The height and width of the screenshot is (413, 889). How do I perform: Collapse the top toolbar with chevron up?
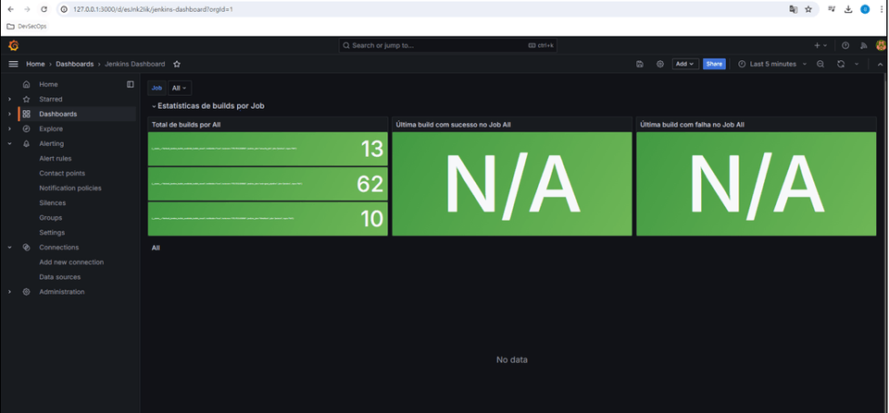[881, 64]
